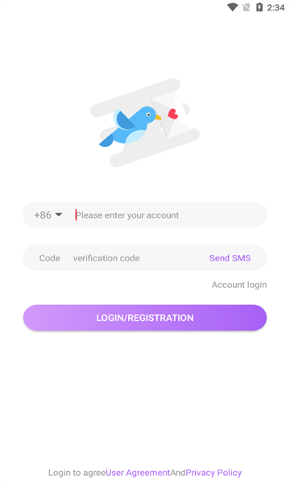Open the Privacy Policy link

click(213, 473)
